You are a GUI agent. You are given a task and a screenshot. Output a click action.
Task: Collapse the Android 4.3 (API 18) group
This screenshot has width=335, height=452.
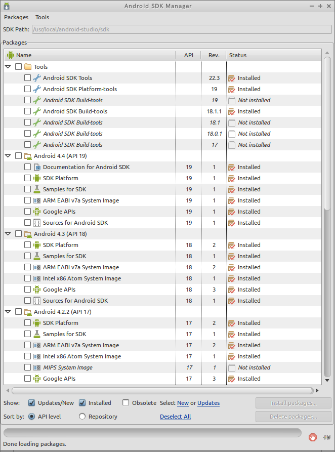coord(8,234)
